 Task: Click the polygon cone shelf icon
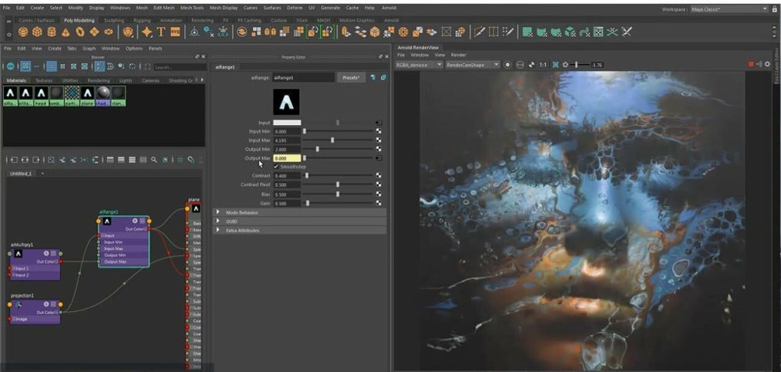click(66, 32)
